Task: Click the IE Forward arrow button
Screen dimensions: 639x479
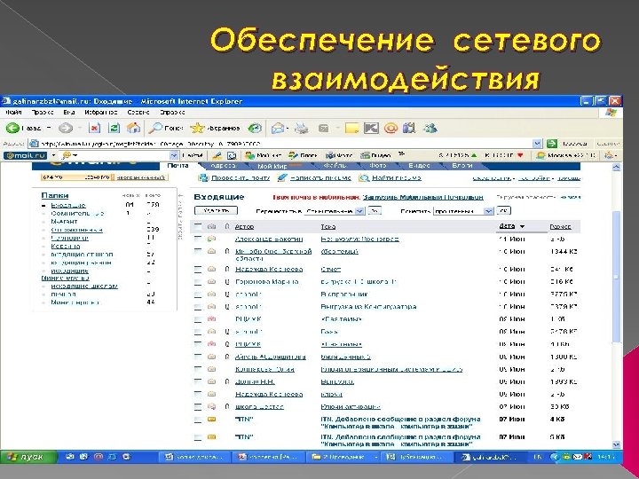Action: point(65,129)
